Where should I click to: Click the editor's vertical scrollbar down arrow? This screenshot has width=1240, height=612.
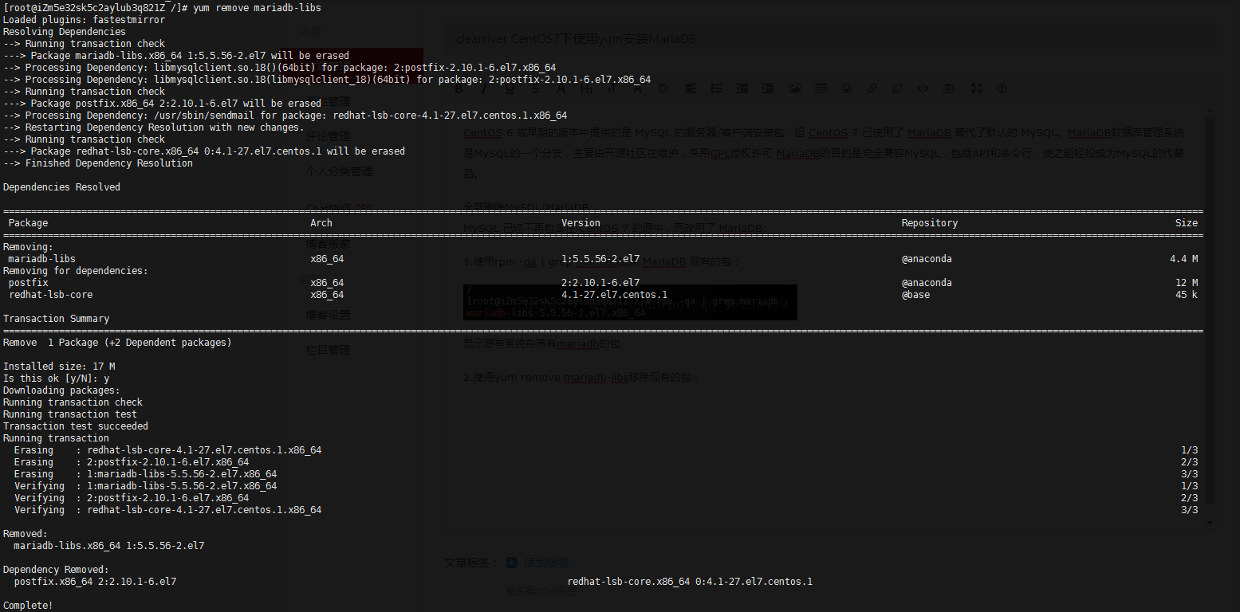point(1210,522)
